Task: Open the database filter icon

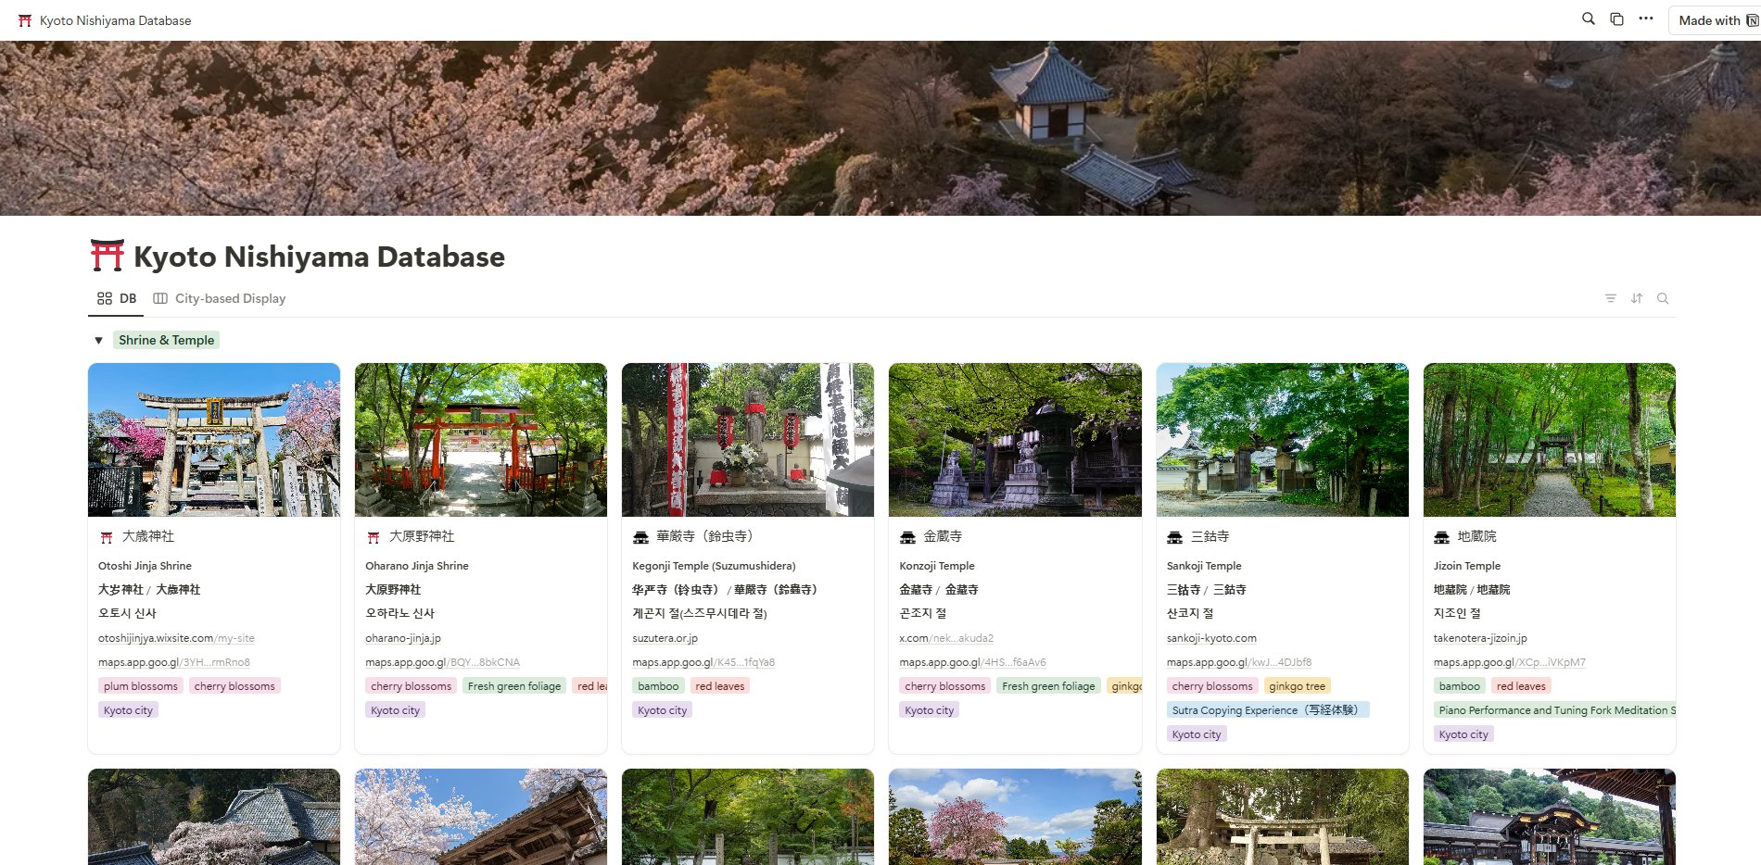Action: coord(1611,298)
